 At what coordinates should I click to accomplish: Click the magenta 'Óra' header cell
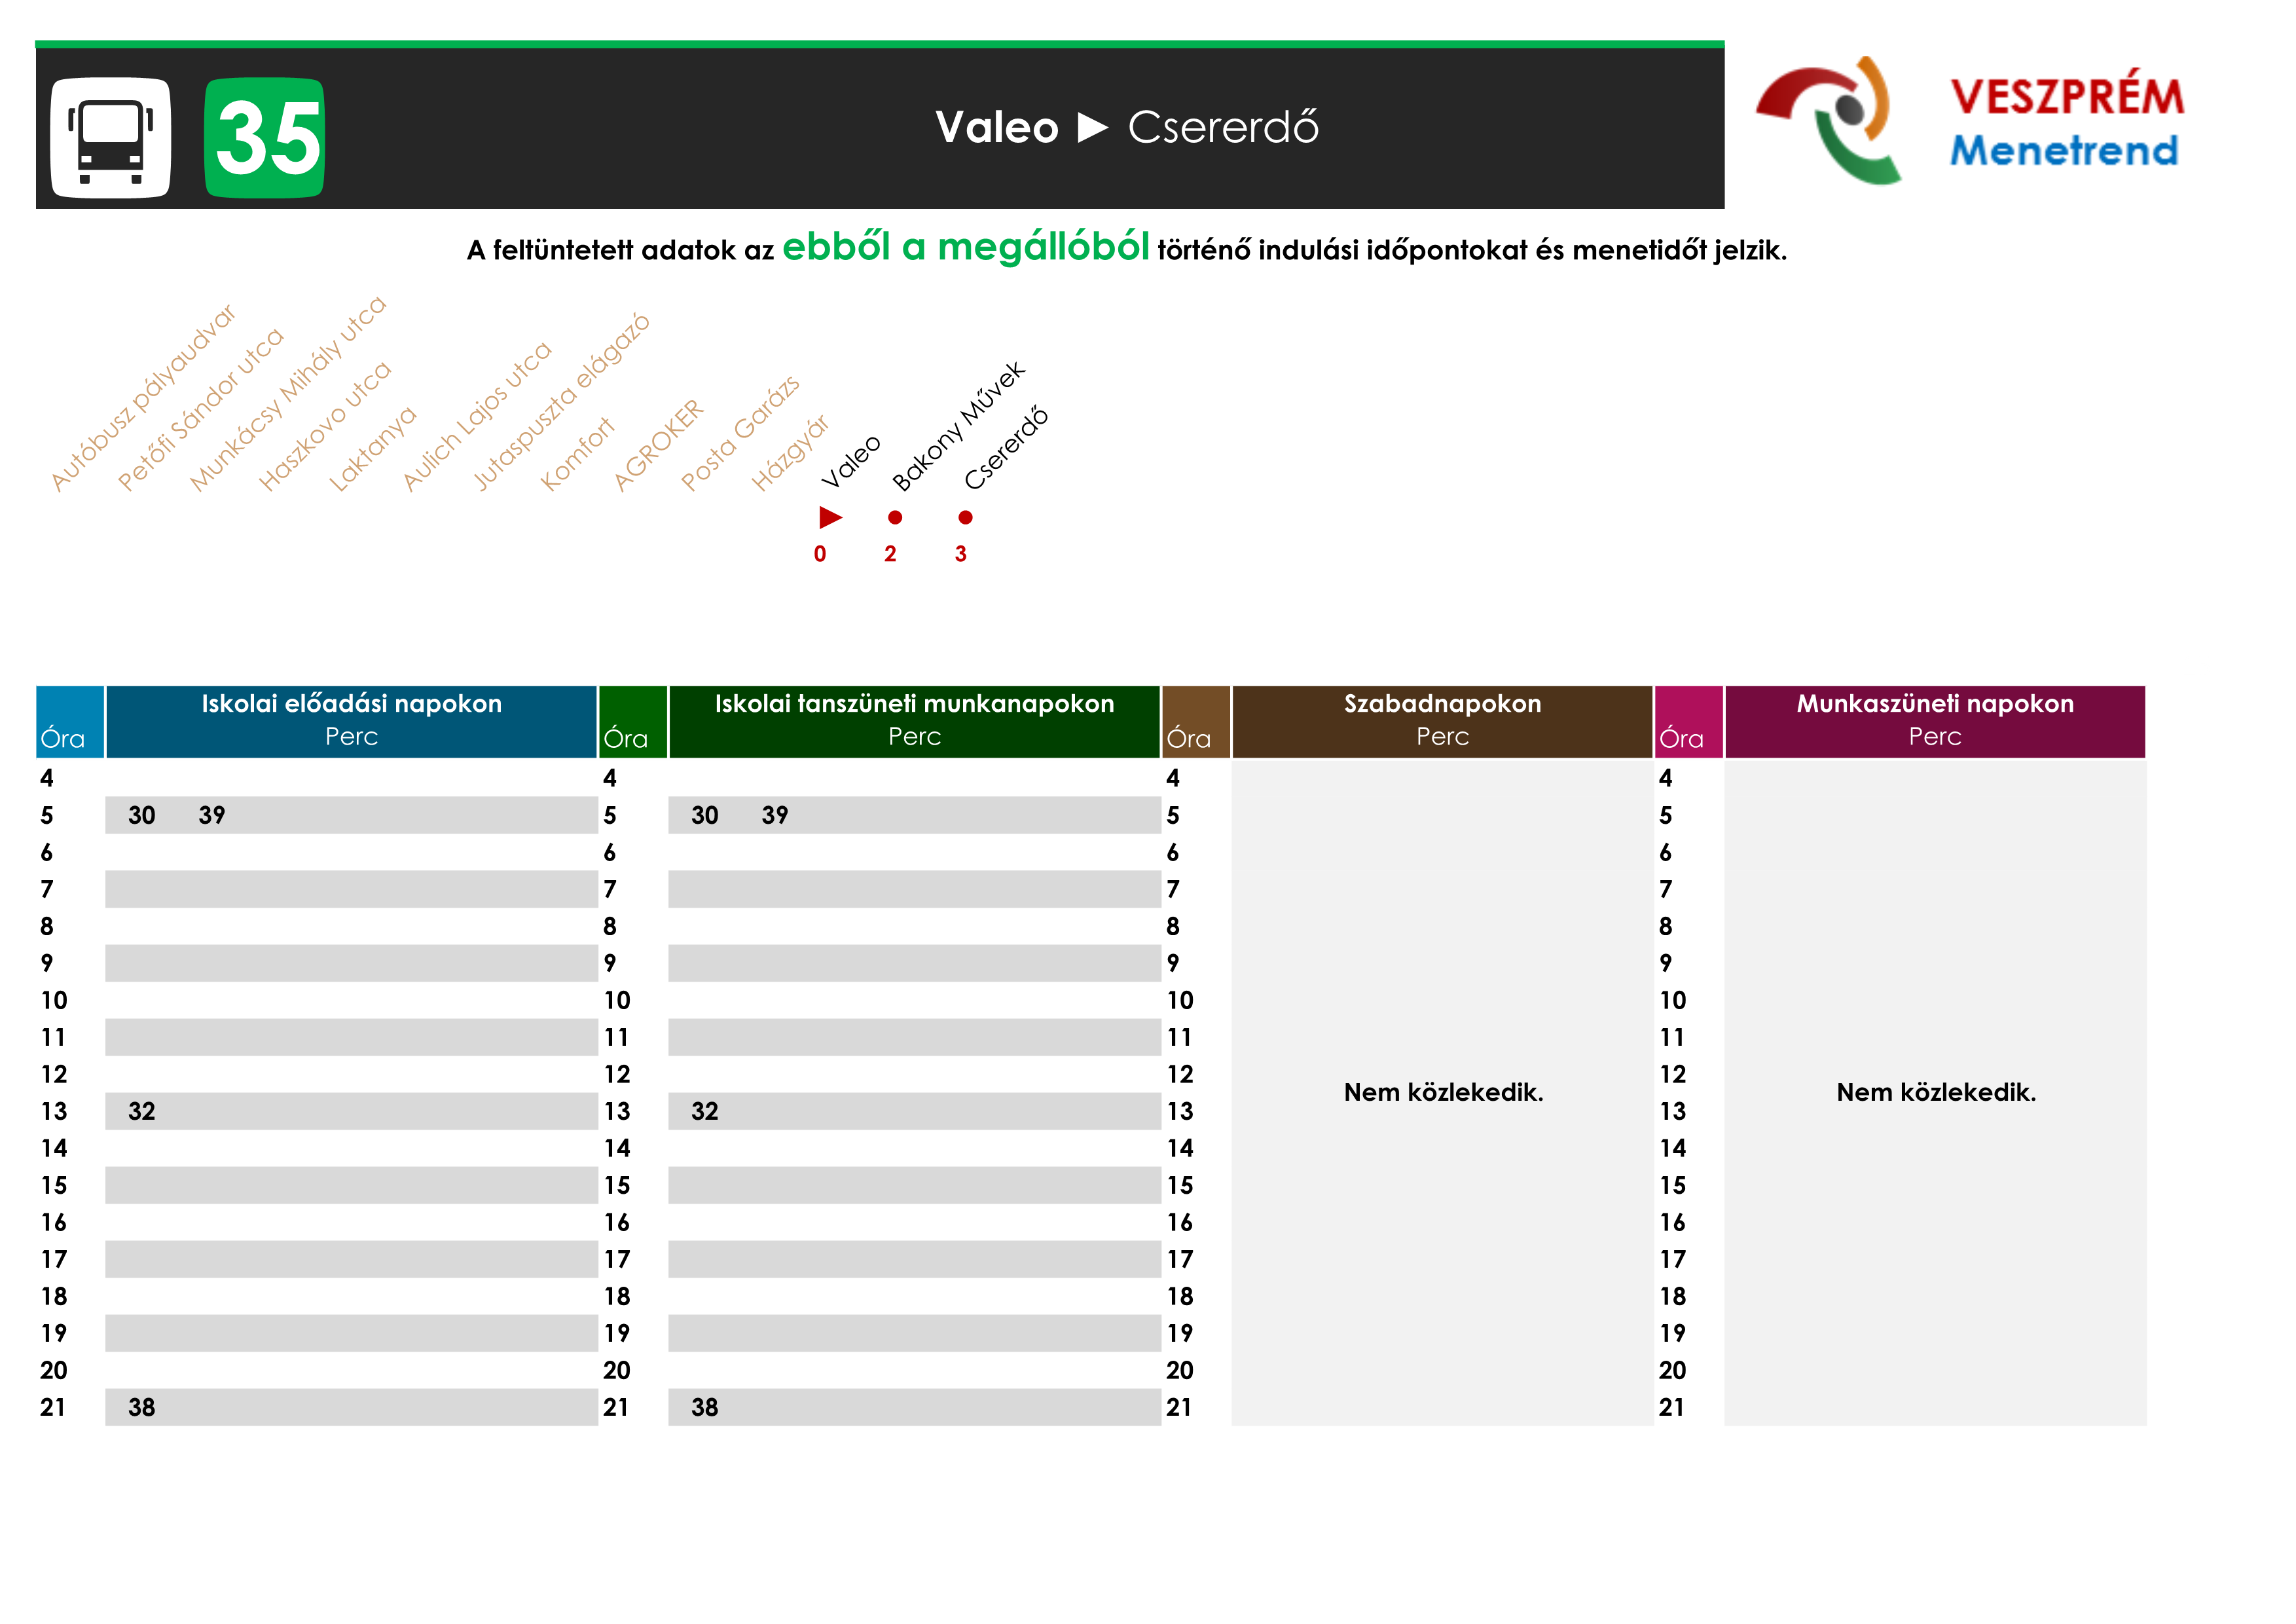point(1689,721)
